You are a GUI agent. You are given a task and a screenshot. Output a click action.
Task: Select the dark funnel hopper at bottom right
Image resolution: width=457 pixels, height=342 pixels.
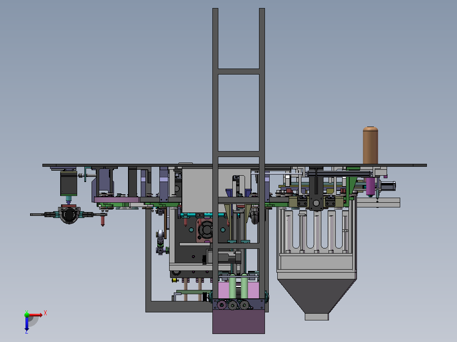pyautogui.click(x=317, y=296)
